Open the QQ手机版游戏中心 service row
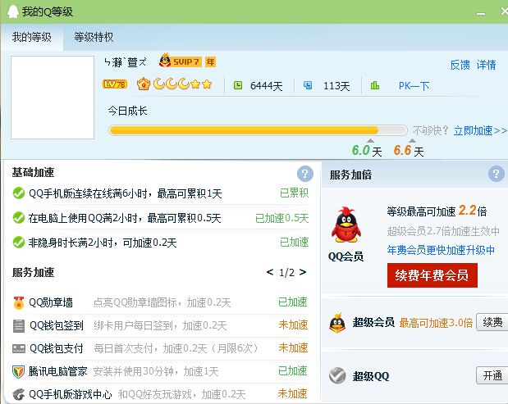508x404 pixels. (x=160, y=394)
